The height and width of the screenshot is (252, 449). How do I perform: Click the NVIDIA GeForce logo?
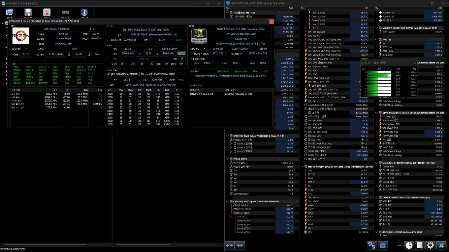[x=199, y=36]
